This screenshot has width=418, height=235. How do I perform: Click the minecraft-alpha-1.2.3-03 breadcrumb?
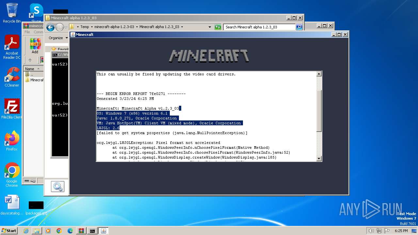click(x=114, y=27)
